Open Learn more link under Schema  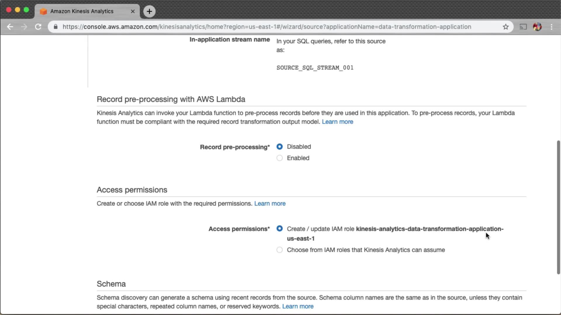297,307
